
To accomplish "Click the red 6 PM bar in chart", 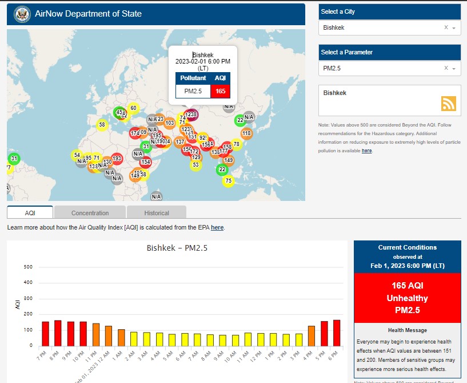I will click(336, 333).
